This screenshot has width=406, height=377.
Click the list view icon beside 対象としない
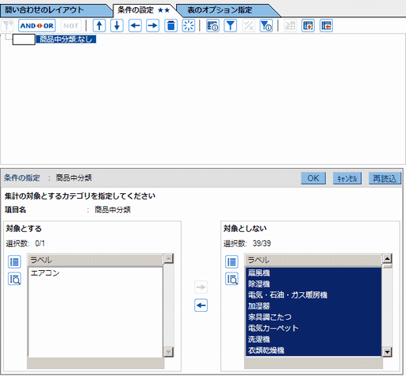(x=231, y=262)
